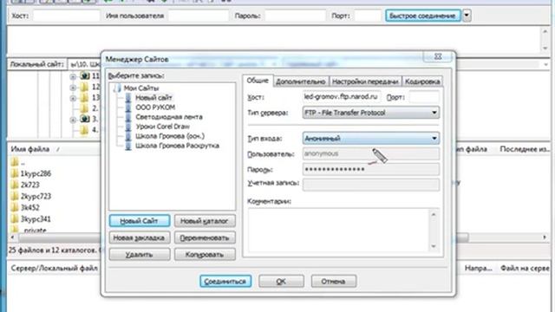Viewport: 555px width, 312px height.
Task: Click the Порт field in Site Manager
Action: coord(424,97)
